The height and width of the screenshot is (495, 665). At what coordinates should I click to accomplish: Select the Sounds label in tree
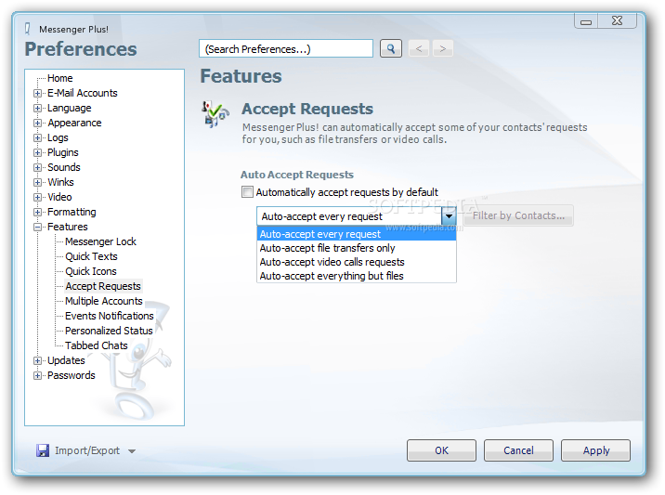point(63,167)
